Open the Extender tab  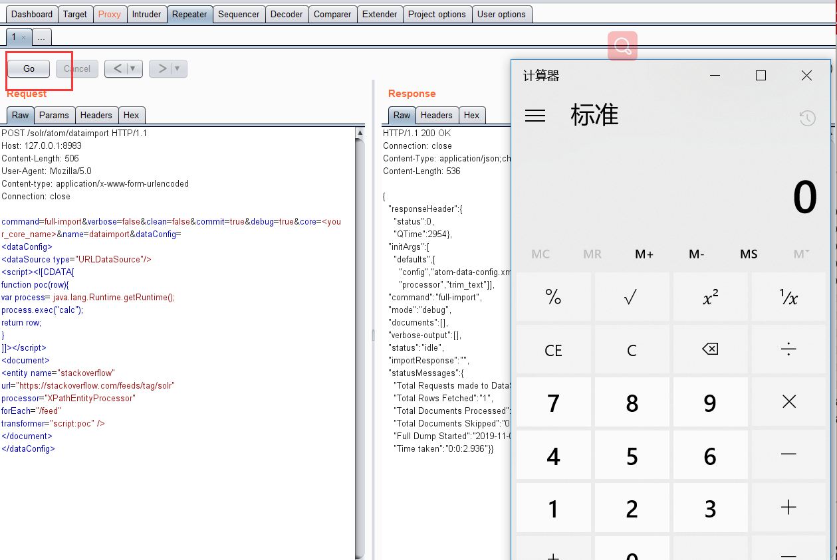click(380, 14)
